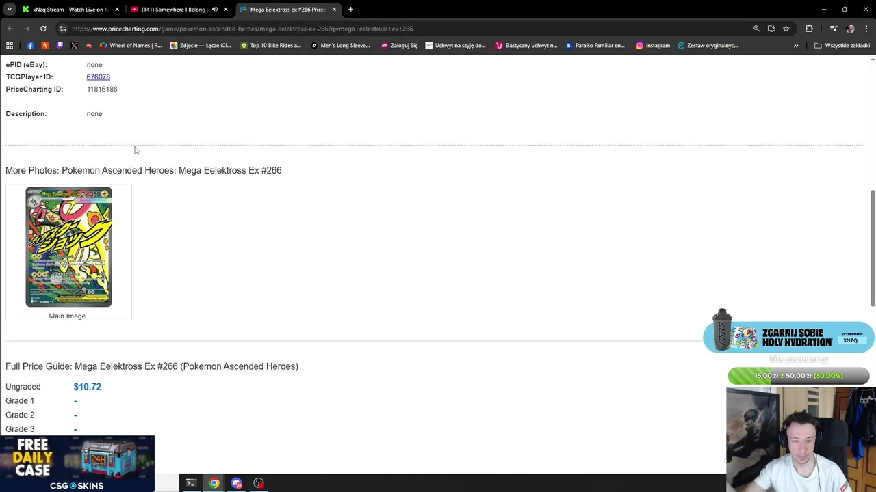876x492 pixels.
Task: Bookmark this page with the star icon
Action: (x=786, y=29)
